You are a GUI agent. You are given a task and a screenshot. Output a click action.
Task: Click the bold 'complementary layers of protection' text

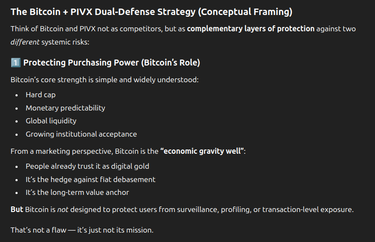click(251, 29)
